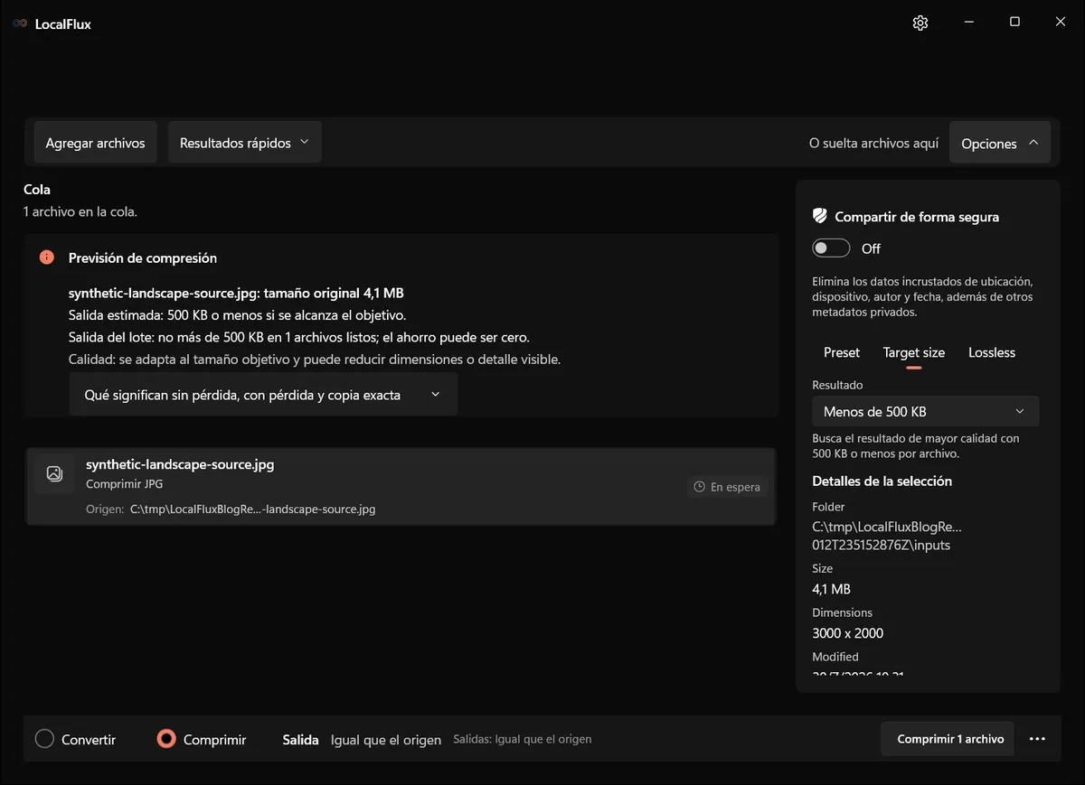Select the synthetic-landscape-source.jpg queue item
The height and width of the screenshot is (785, 1085).
tap(401, 486)
